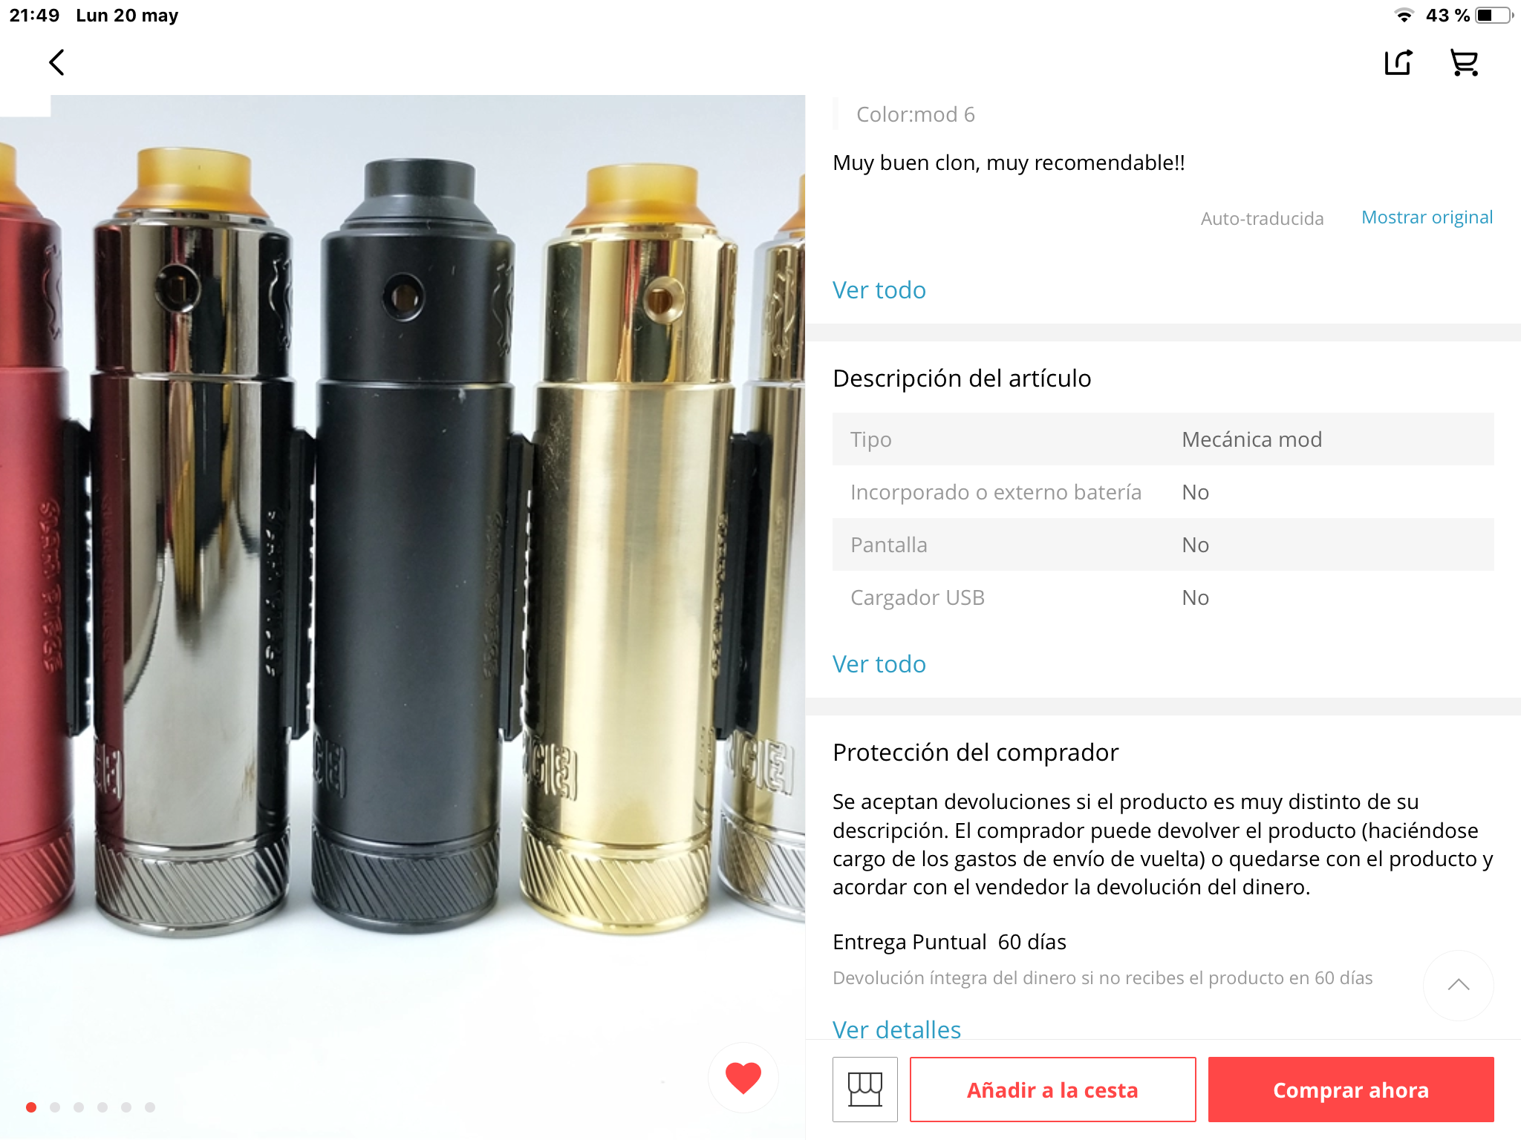Select the Tipo Mecánica mod row
The image size is (1521, 1140).
[1163, 439]
